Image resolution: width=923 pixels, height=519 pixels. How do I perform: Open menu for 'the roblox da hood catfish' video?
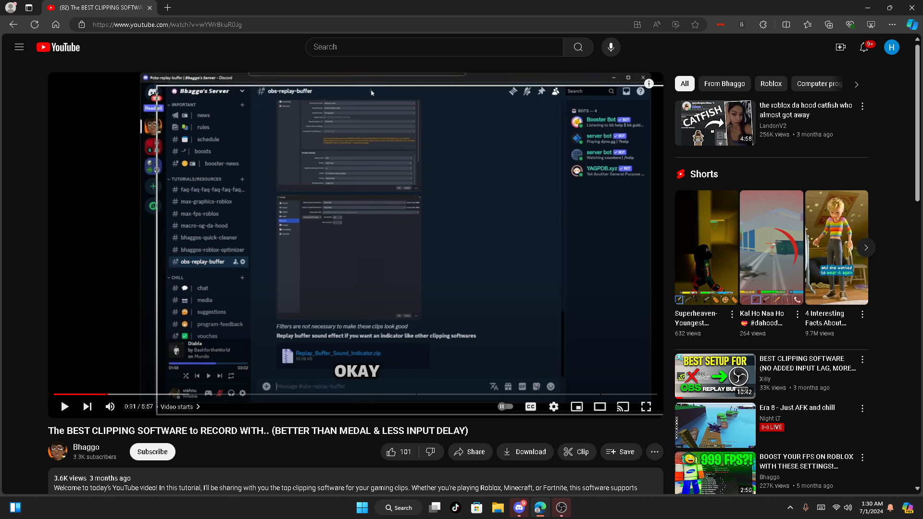tap(862, 106)
